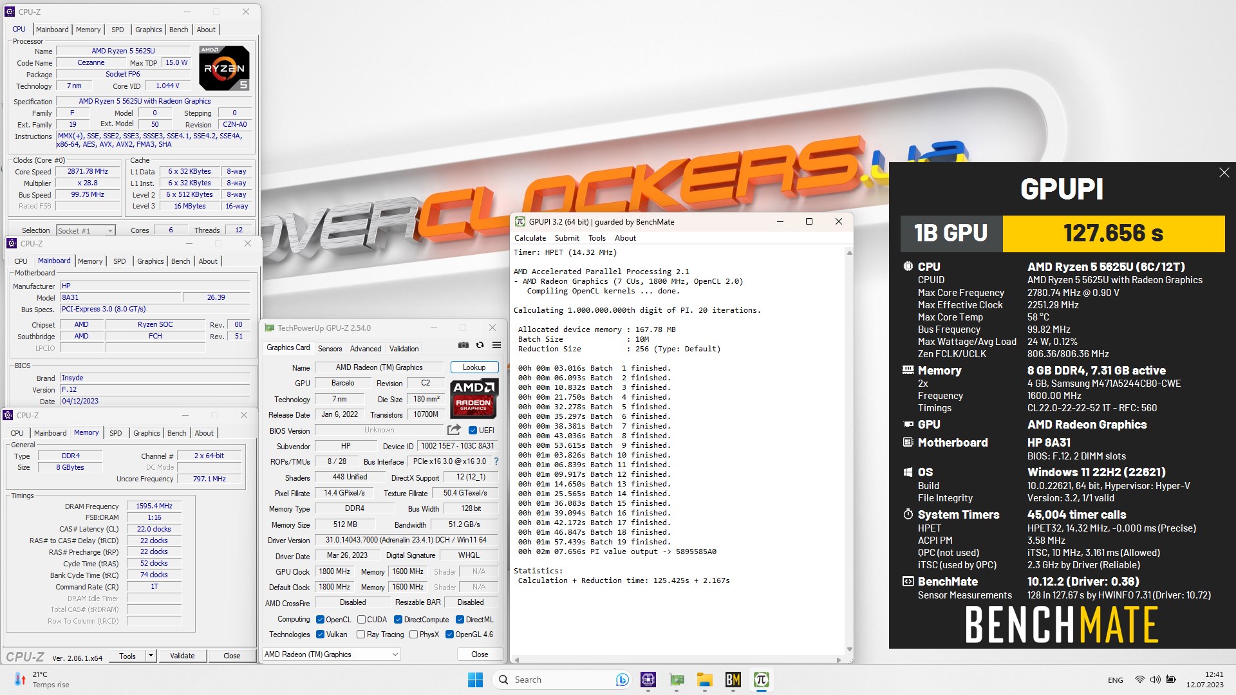Toggle the OpenCL checkbox
Screen dimensions: 1236x695
tap(320, 620)
